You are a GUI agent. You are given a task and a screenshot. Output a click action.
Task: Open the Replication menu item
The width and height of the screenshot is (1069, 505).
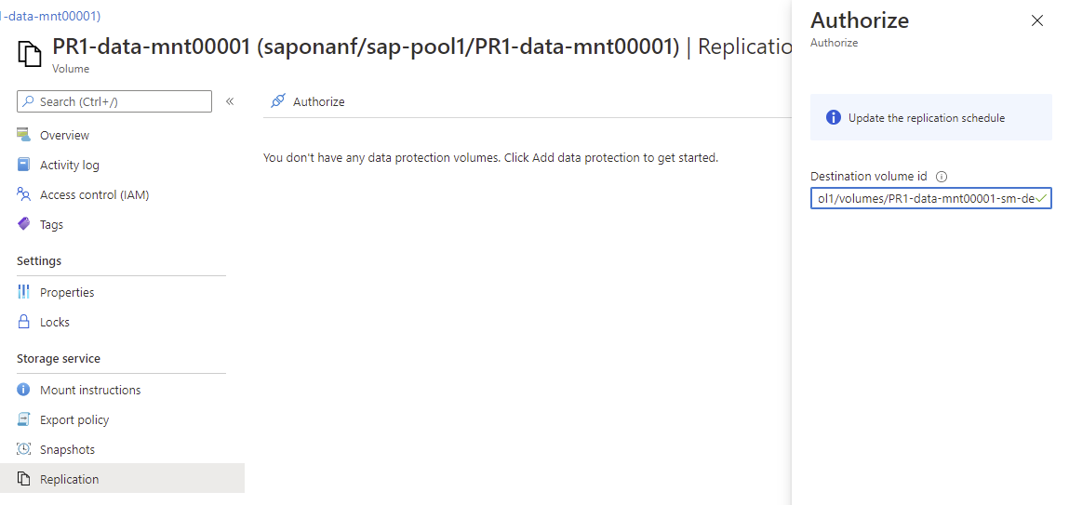(x=69, y=479)
